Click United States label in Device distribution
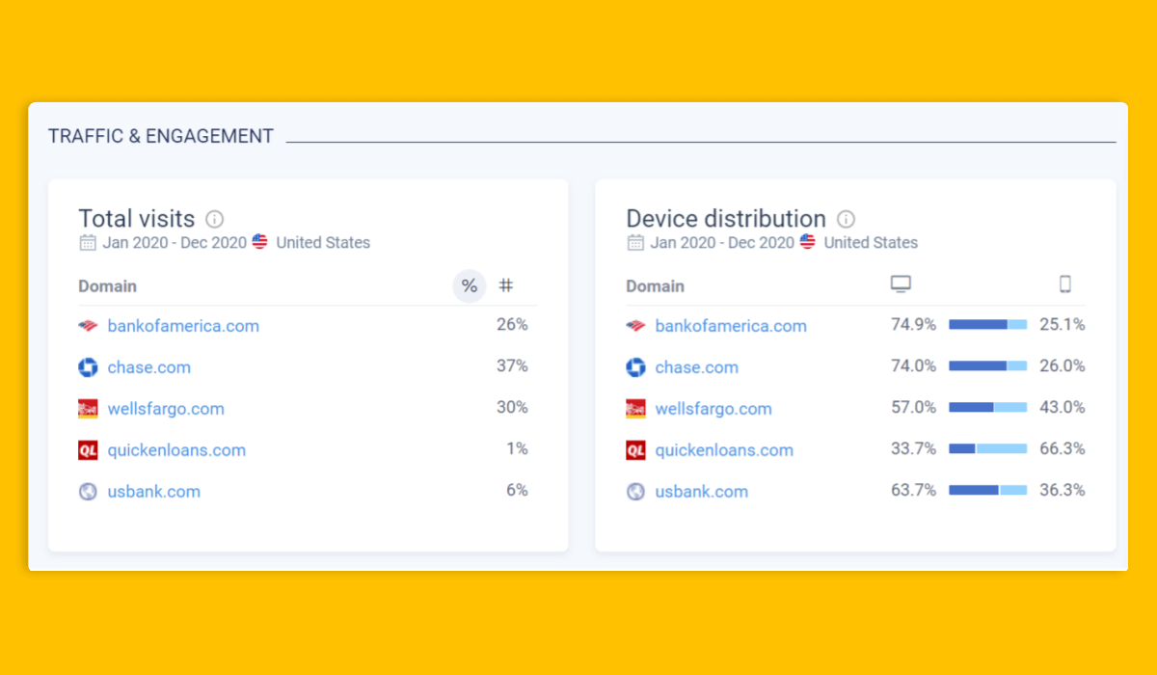 click(871, 243)
